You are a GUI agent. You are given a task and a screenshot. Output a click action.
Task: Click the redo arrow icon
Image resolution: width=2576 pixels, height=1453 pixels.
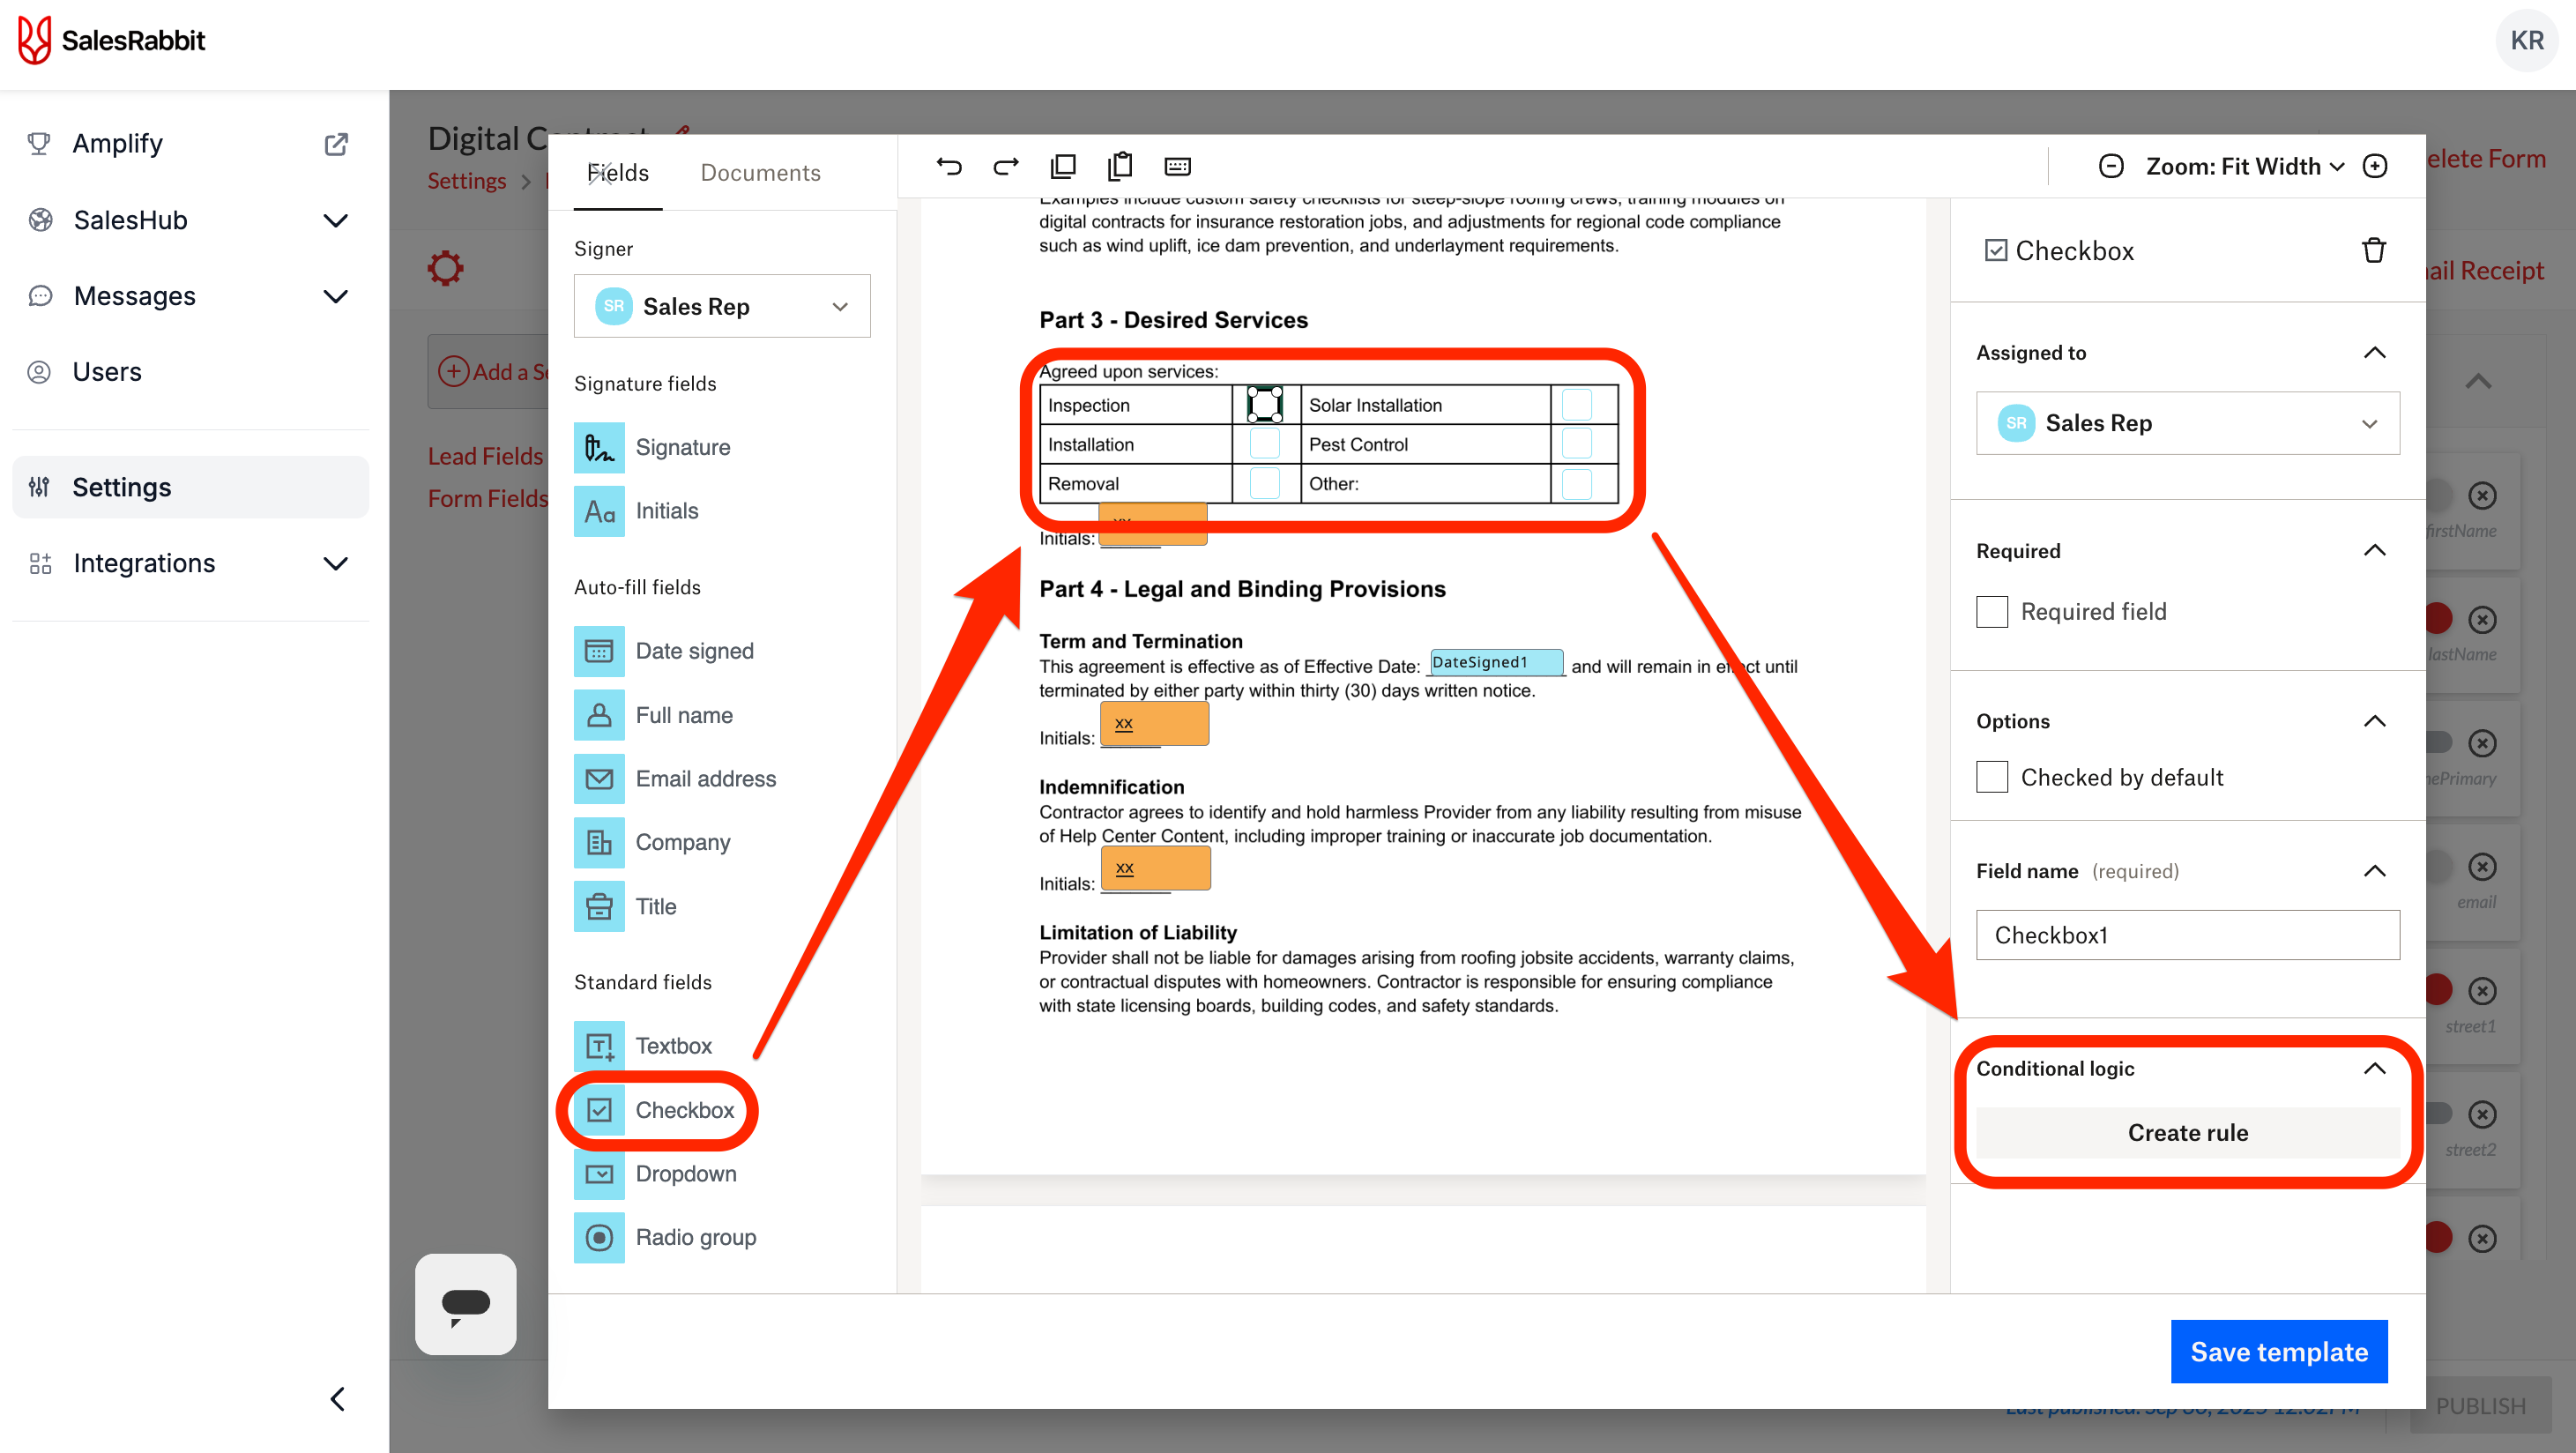1005,166
